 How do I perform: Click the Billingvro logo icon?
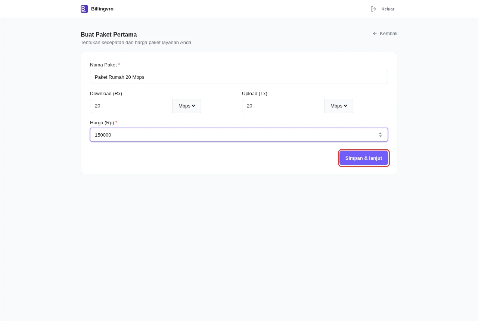point(84,9)
